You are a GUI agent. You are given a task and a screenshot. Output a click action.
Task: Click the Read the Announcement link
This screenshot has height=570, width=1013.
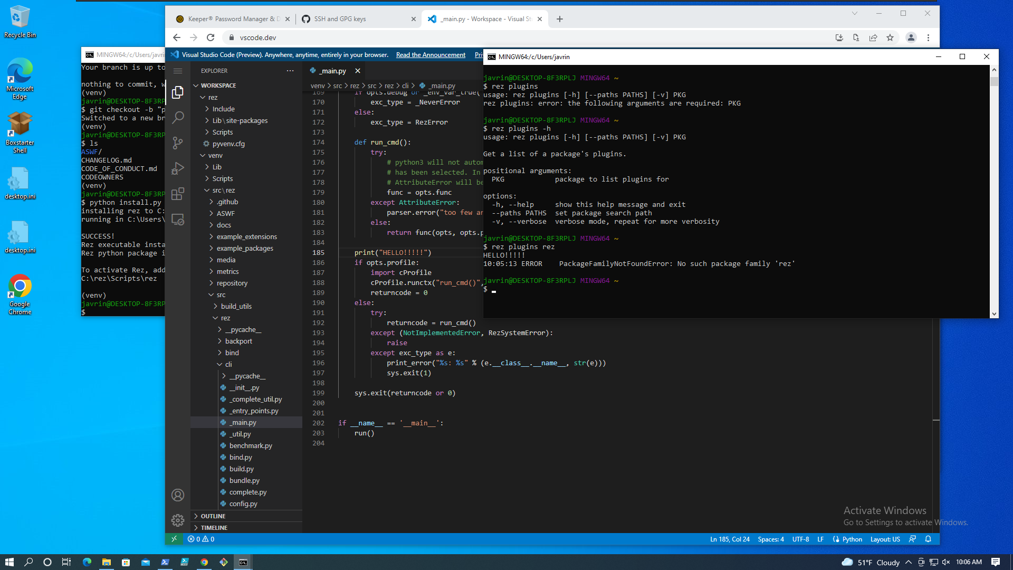431,55
